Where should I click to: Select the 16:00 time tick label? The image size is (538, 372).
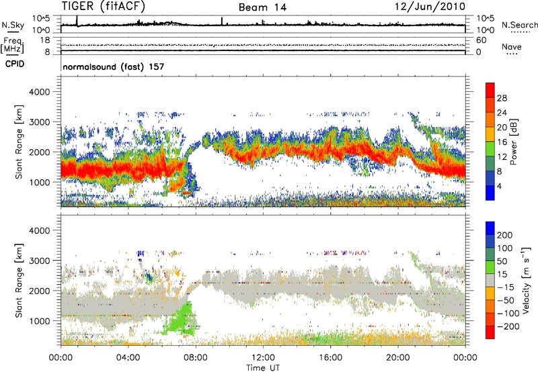(x=330, y=358)
